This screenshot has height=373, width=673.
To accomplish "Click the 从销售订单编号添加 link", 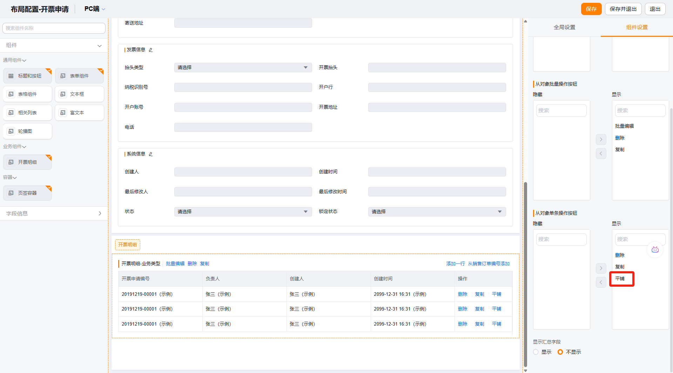I will coord(489,264).
